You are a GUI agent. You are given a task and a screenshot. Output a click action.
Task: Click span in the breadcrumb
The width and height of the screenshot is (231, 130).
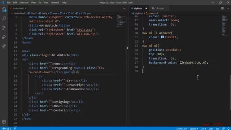click(89, 13)
